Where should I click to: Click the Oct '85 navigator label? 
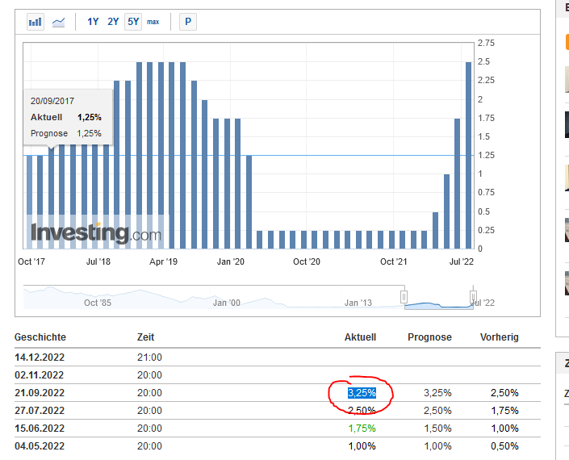point(98,303)
